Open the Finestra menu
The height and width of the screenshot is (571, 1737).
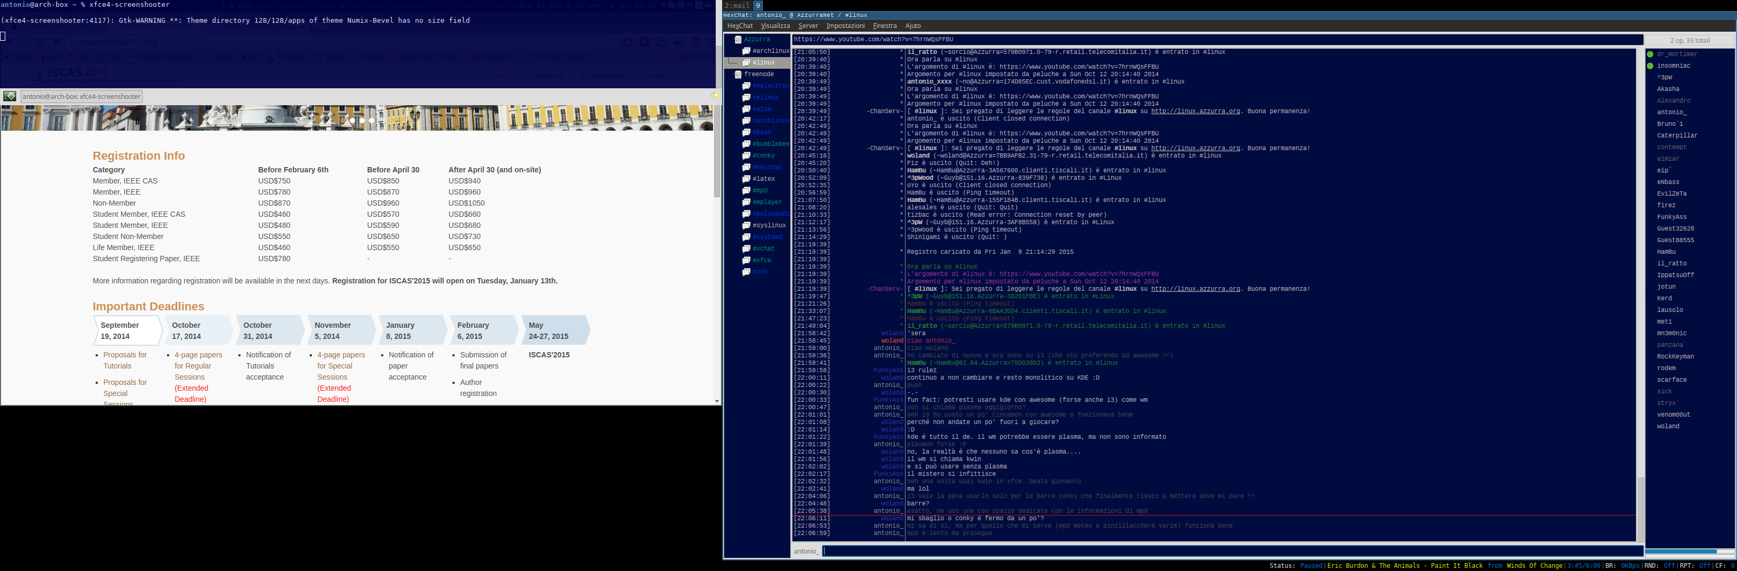[x=885, y=25]
